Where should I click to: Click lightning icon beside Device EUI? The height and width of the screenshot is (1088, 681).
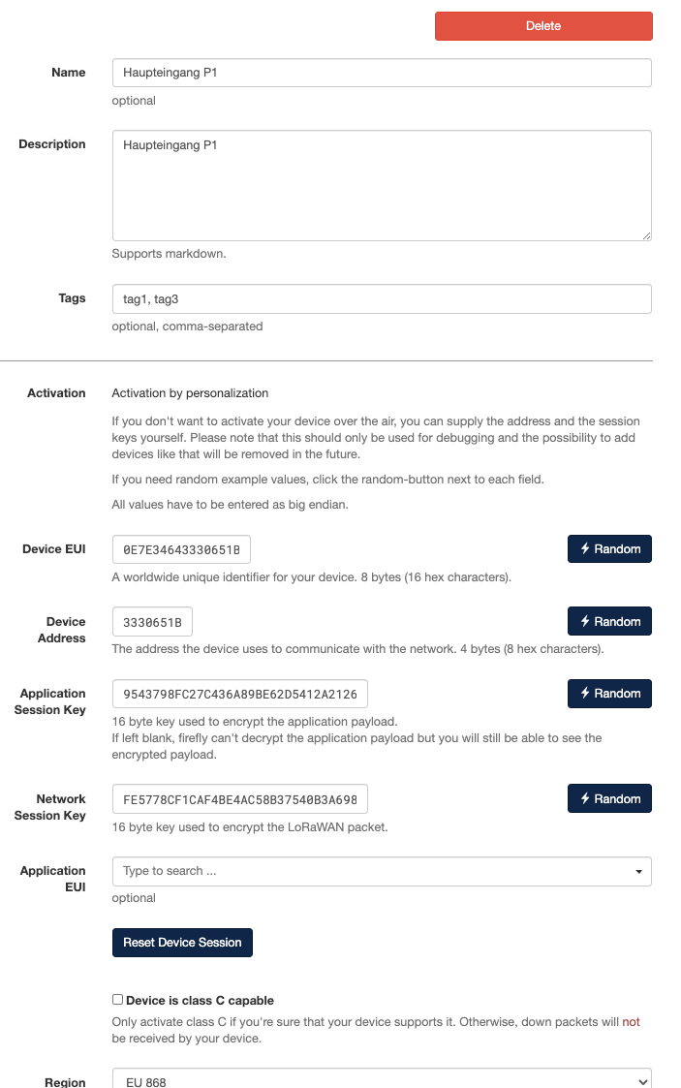coord(585,549)
